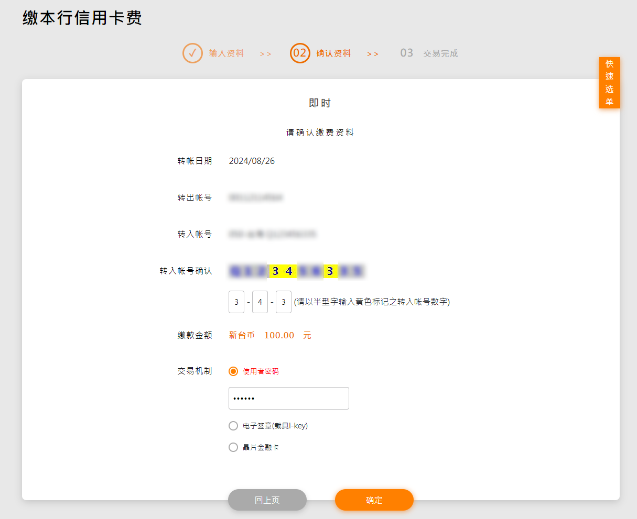The height and width of the screenshot is (519, 637).
Task: Click the yellow highlighted "3 4" digits
Action: 282,271
